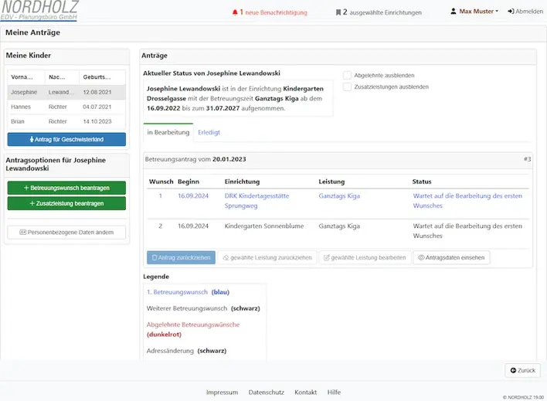The height and width of the screenshot is (401, 547).
Task: Click Personenbezogene Daten ändern button
Action: click(x=66, y=232)
